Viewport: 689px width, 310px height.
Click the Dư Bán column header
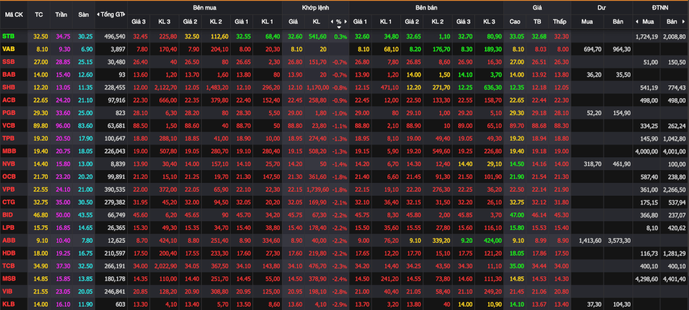tap(617, 22)
